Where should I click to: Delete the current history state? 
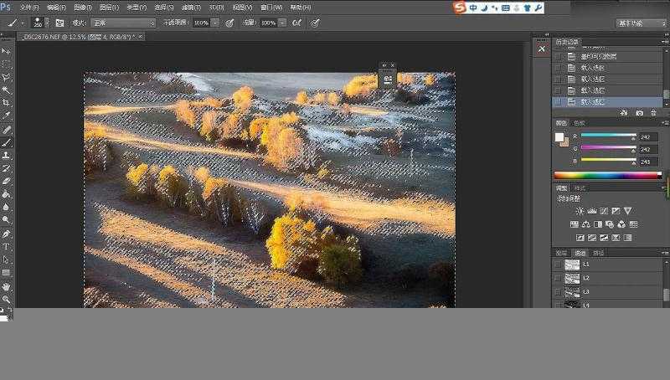(x=653, y=113)
